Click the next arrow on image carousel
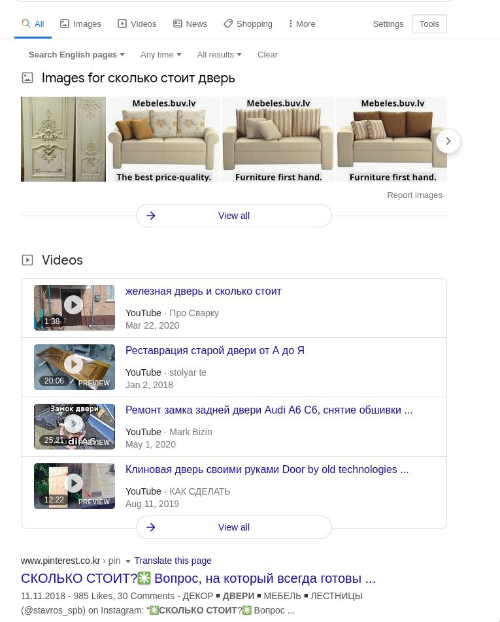The height and width of the screenshot is (622, 500). 448,141
